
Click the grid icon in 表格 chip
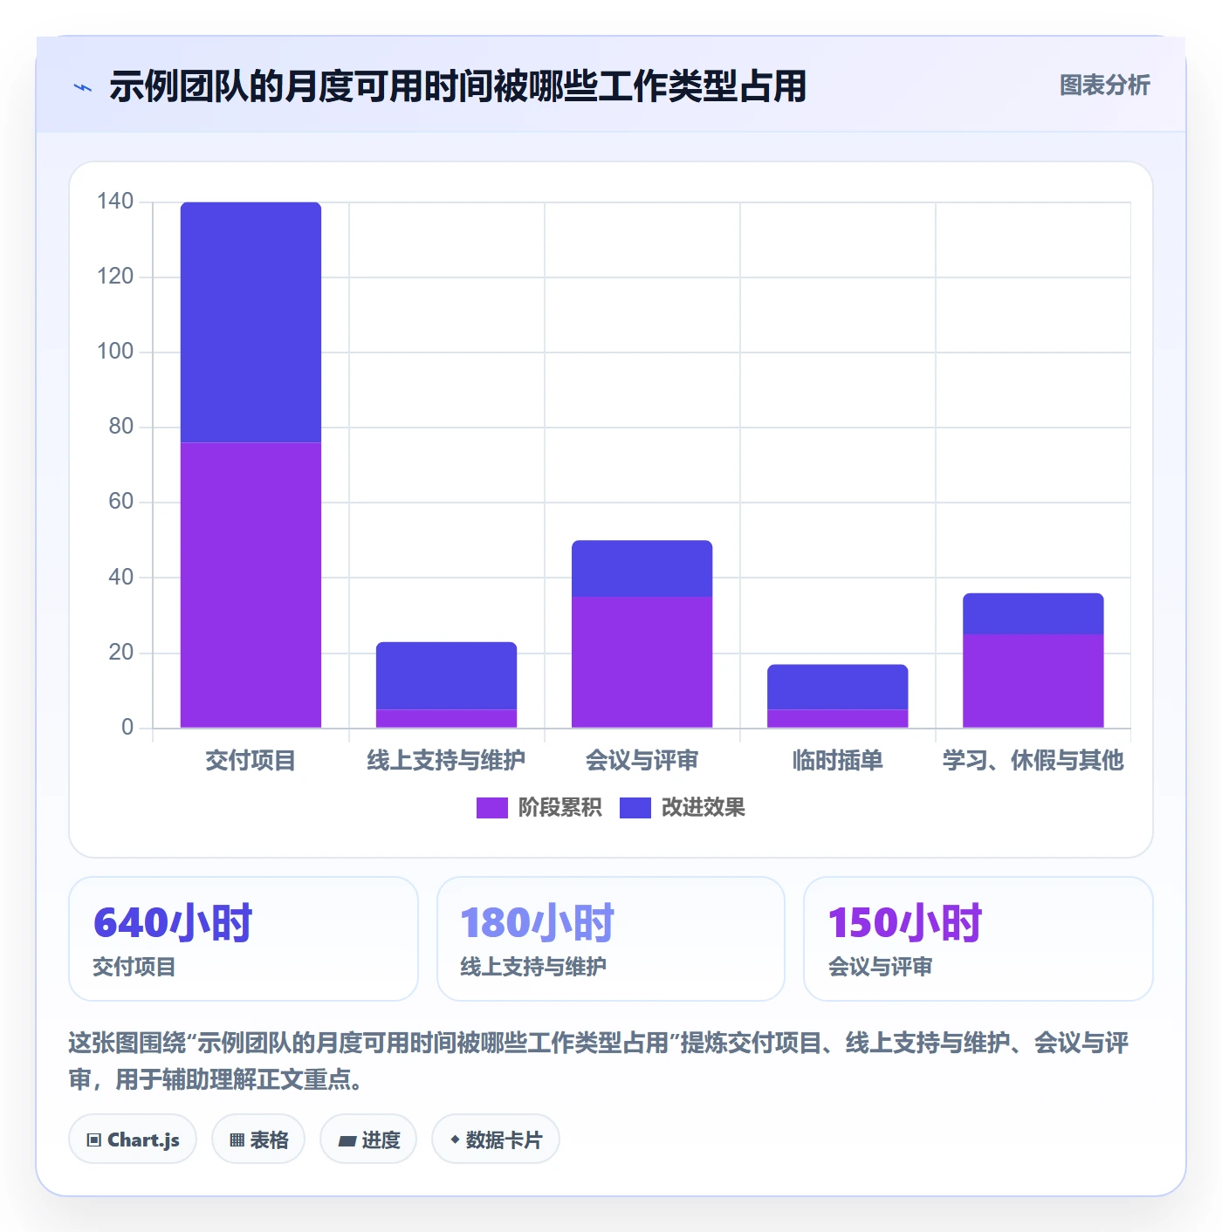point(237,1140)
